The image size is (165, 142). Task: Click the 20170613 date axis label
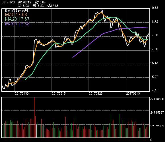point(133,93)
